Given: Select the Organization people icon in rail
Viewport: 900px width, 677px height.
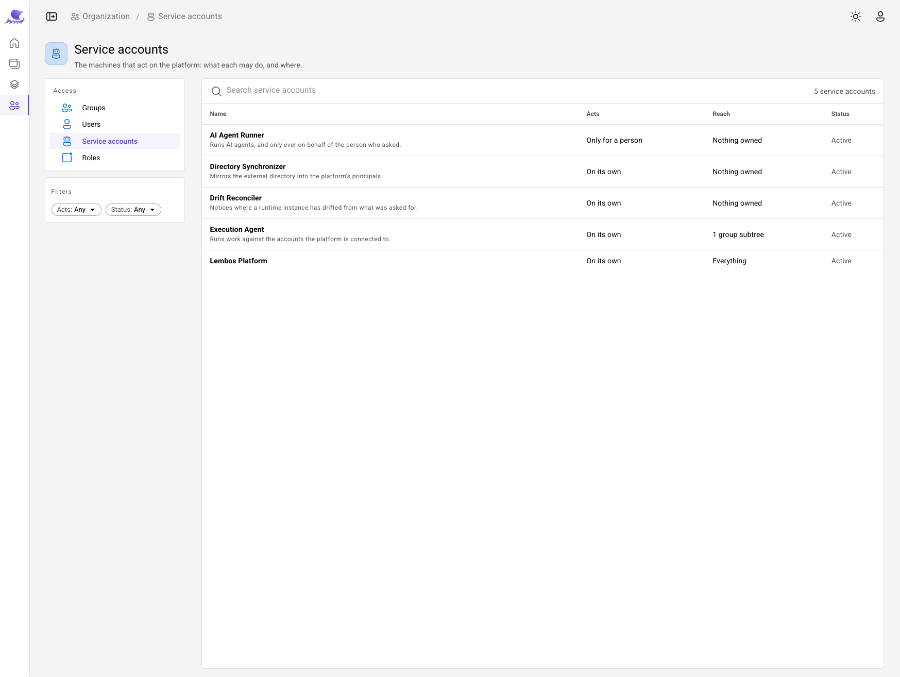Looking at the screenshot, I should click(x=14, y=105).
